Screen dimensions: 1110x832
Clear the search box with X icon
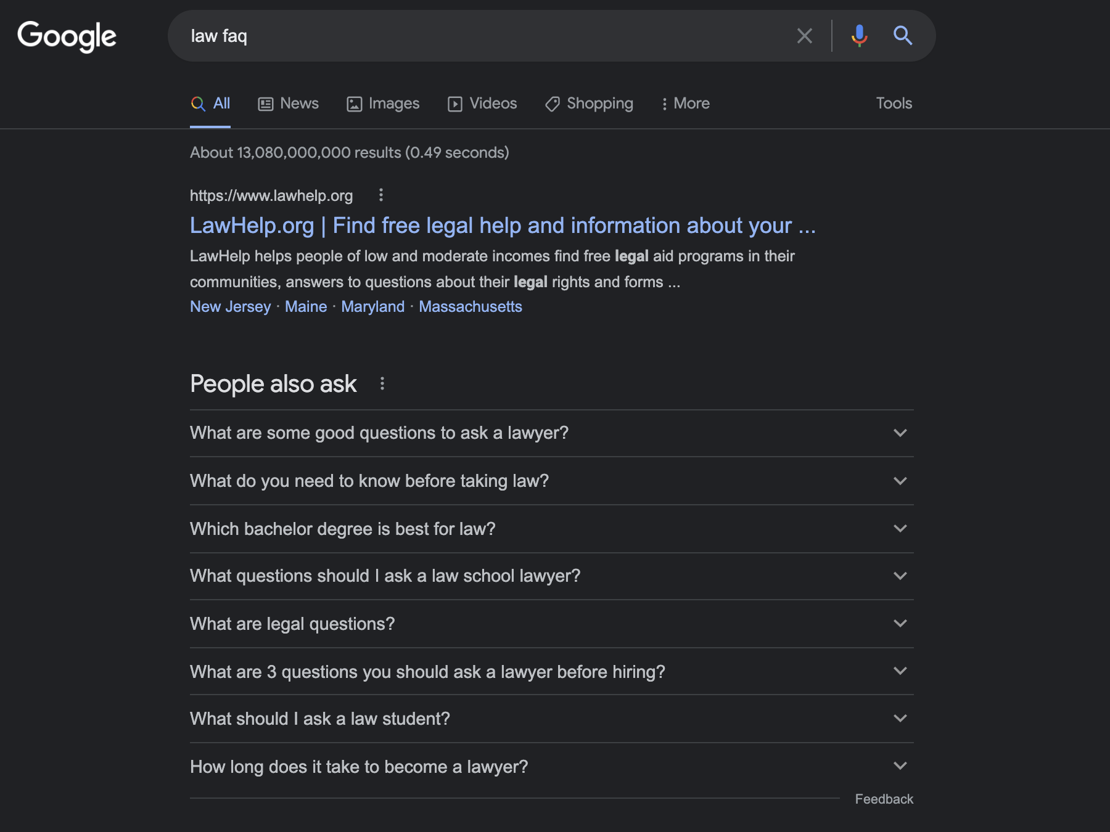point(804,36)
